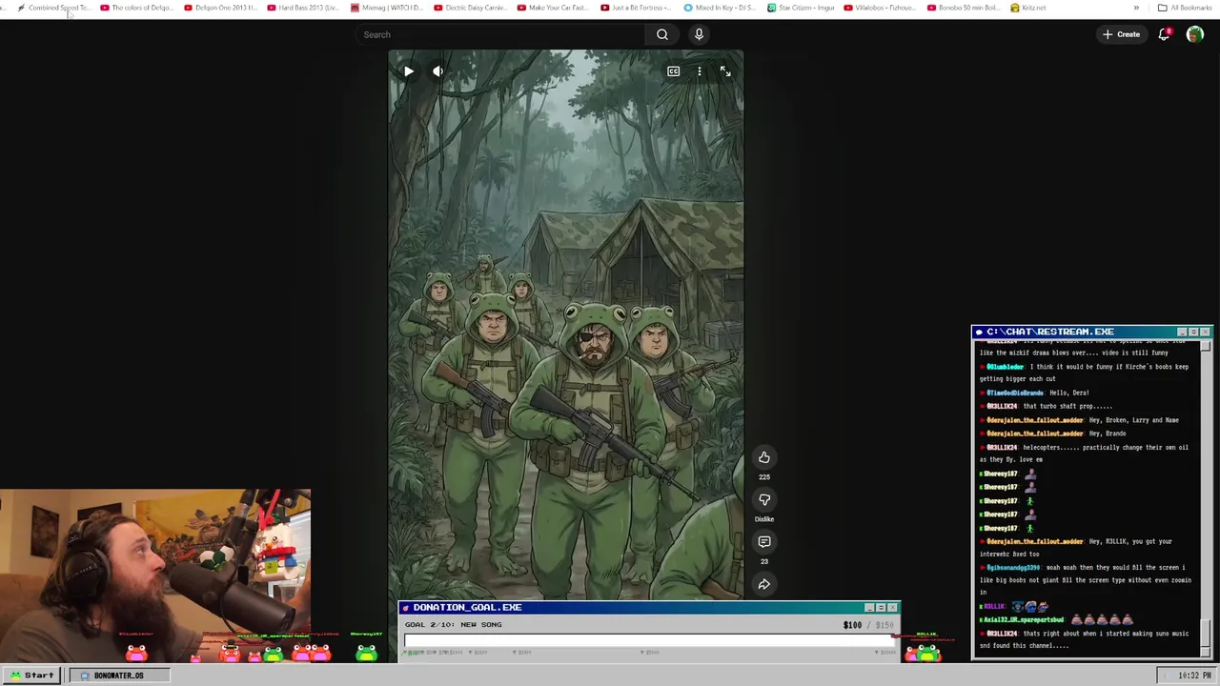Click the $100 / $150 donation amount
Viewport: 1220px width, 686px height.
pyautogui.click(x=868, y=625)
